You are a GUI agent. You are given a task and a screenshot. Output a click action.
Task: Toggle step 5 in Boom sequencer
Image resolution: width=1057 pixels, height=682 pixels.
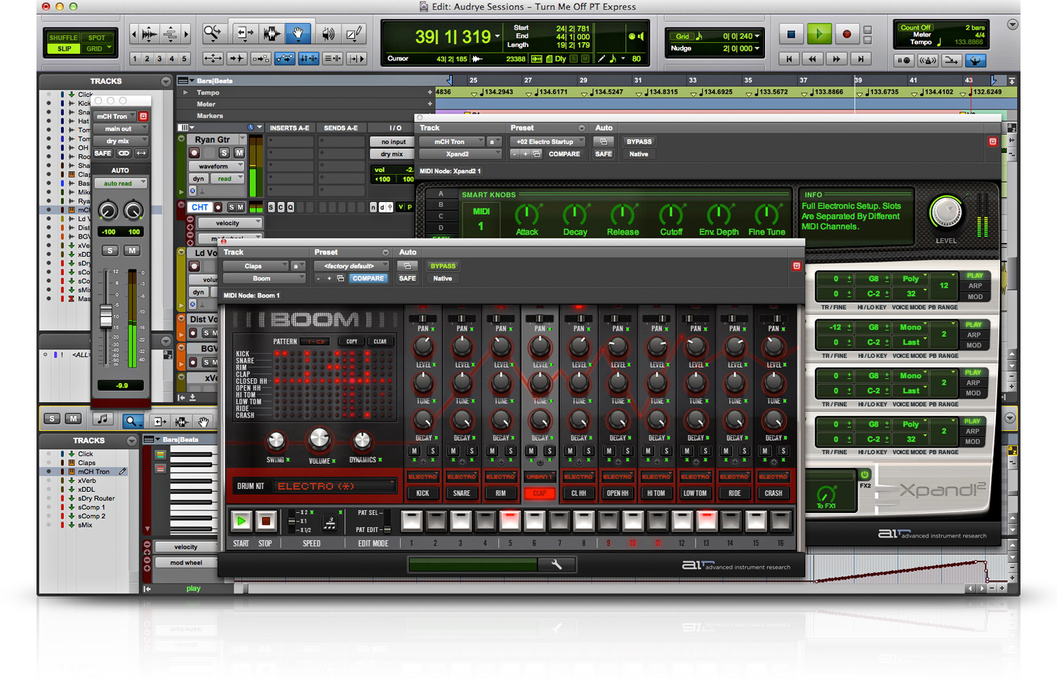tap(510, 521)
